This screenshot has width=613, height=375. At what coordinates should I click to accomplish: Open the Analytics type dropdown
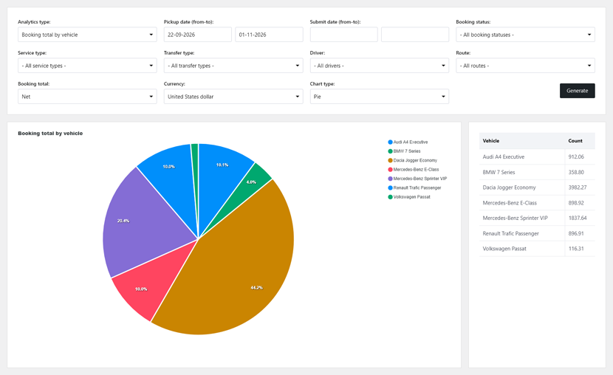click(x=87, y=35)
